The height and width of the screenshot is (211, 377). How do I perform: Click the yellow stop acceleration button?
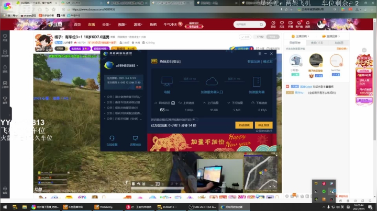(x=263, y=125)
